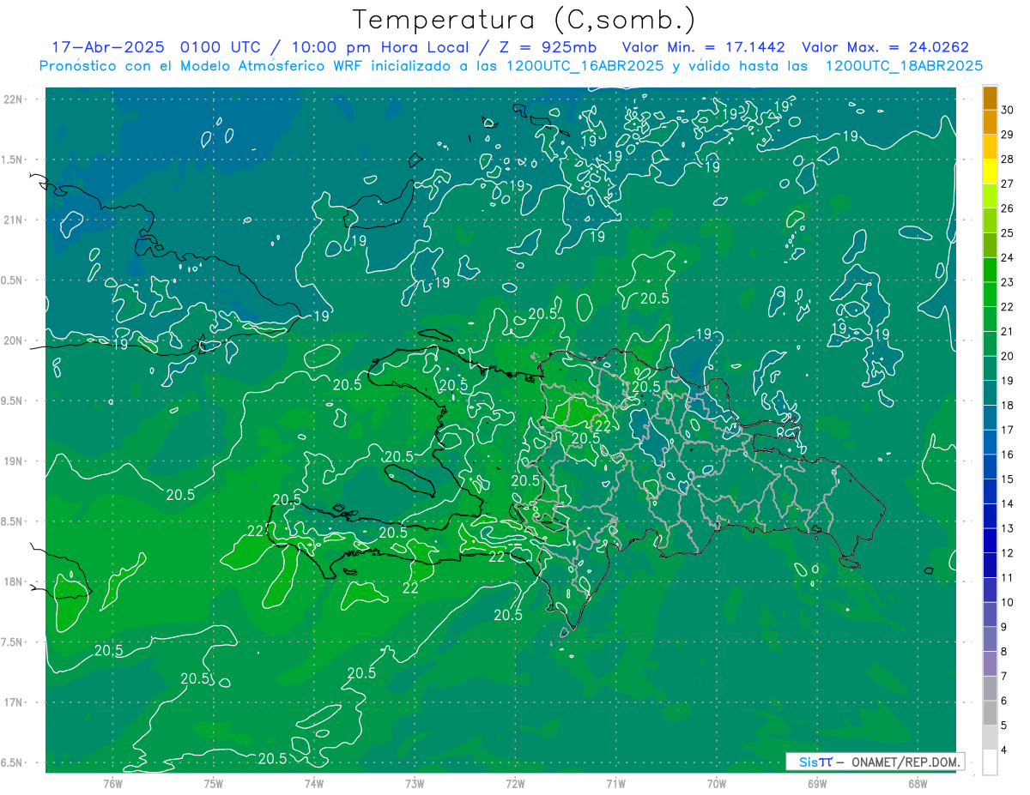Click the "19N" latitude axis label
This screenshot has width=1030, height=795.
[x=12, y=461]
